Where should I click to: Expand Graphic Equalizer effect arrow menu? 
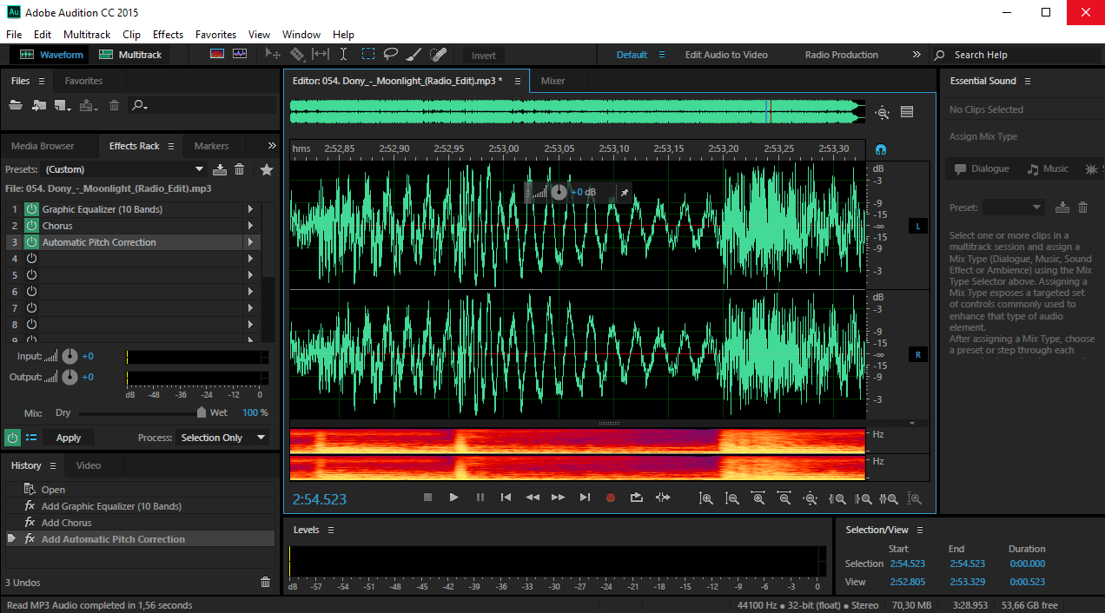click(x=250, y=209)
